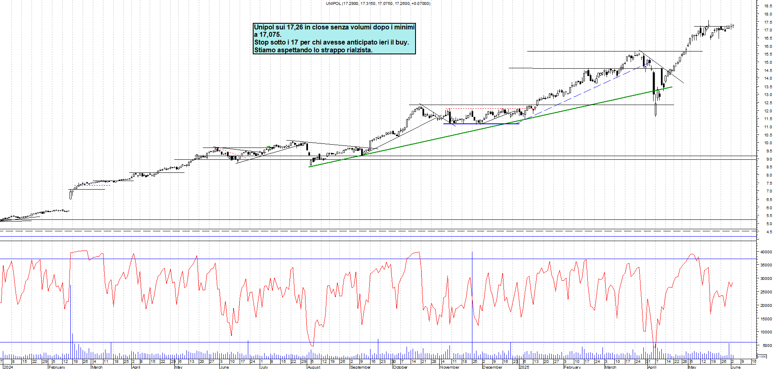Select the line "Unipol sui 17,26 in close senza volumi dopo i minimi"
The width and height of the screenshot is (773, 369).
[334, 27]
